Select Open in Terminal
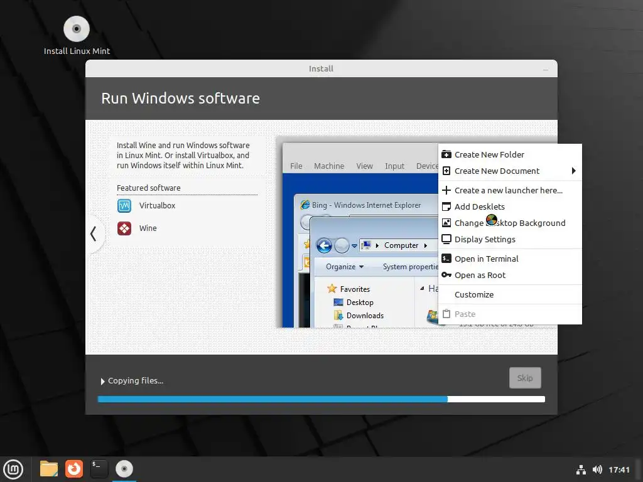643x482 pixels. click(510, 259)
